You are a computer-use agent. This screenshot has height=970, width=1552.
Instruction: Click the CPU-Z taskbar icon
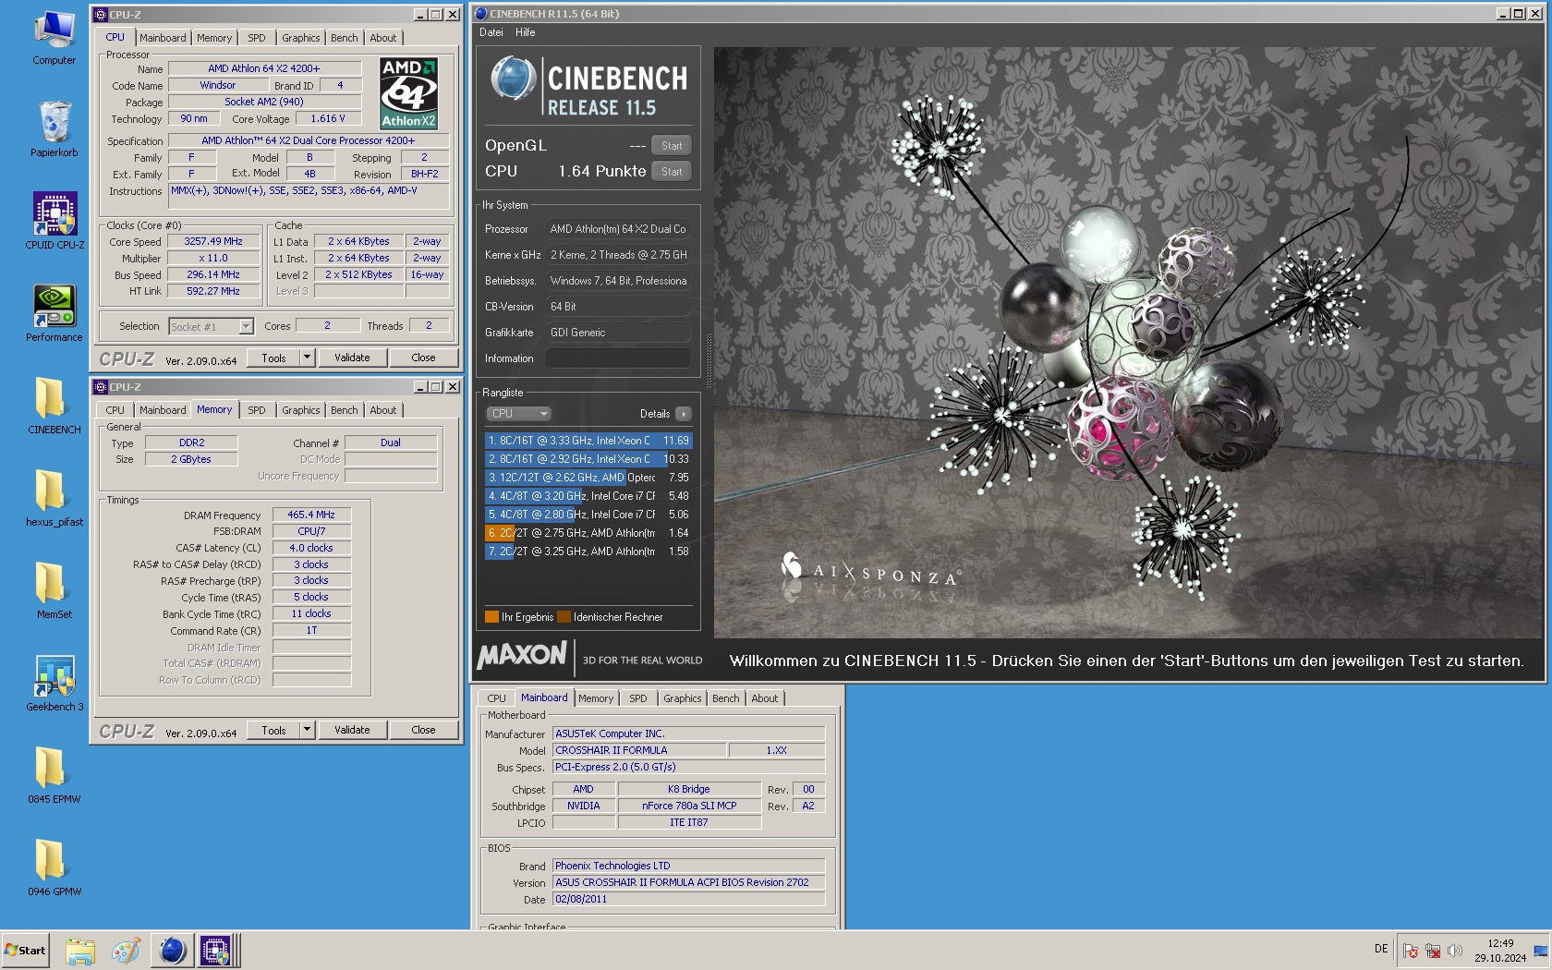(x=216, y=951)
